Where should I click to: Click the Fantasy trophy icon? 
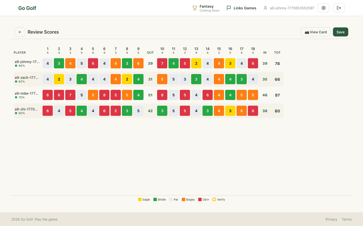tap(195, 8)
